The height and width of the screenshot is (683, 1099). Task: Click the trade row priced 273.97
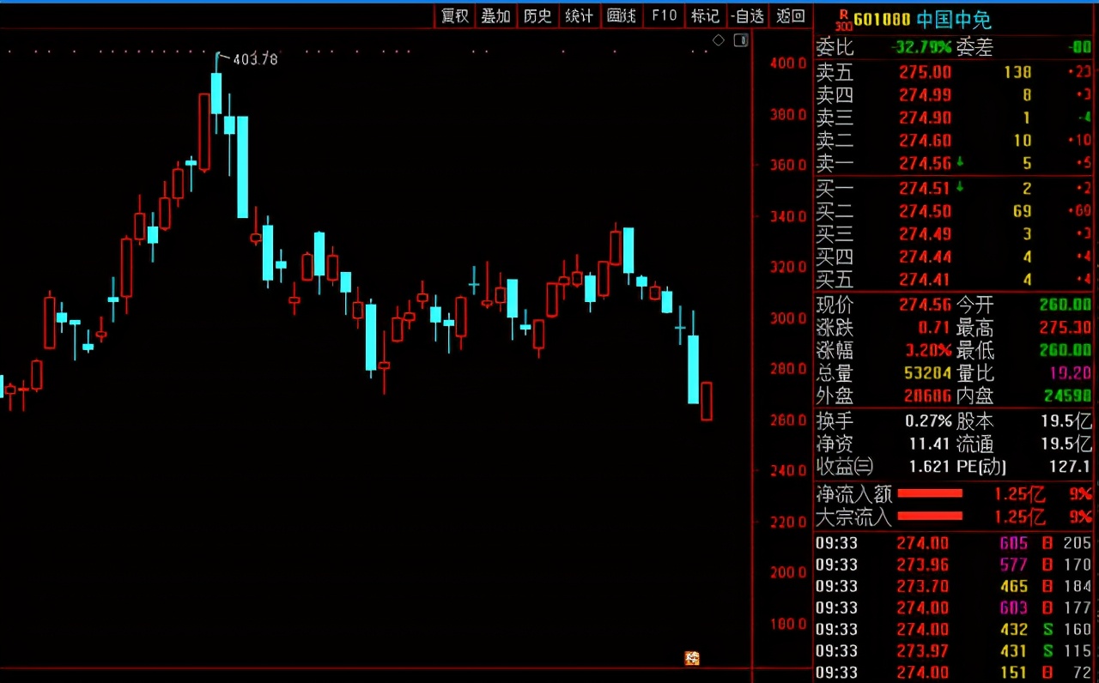tap(953, 651)
